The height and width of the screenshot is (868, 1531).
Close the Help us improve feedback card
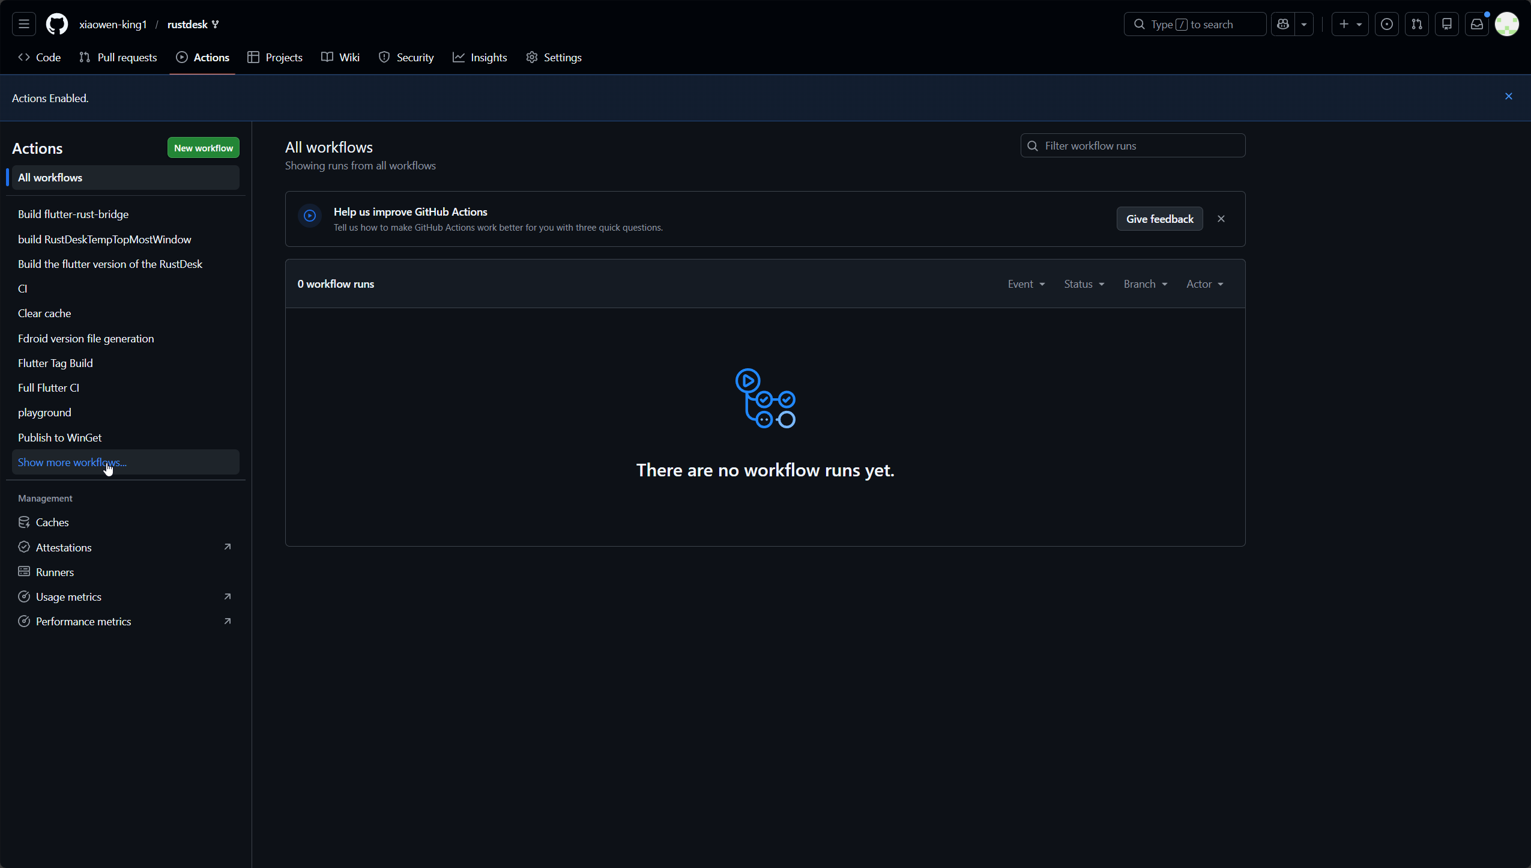pos(1221,219)
